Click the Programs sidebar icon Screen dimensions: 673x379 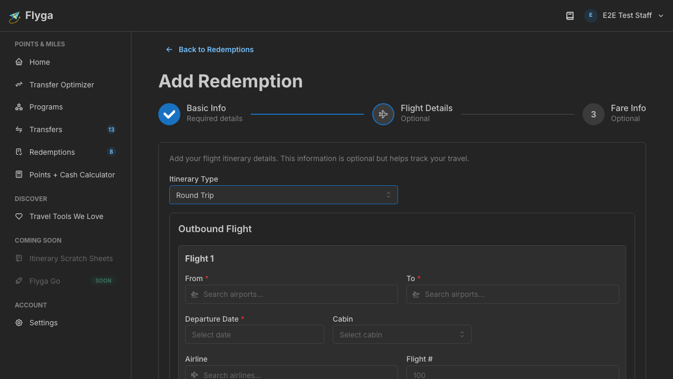click(19, 107)
